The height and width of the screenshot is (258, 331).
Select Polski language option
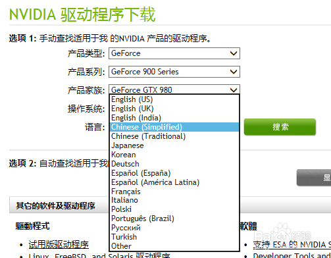click(174, 209)
